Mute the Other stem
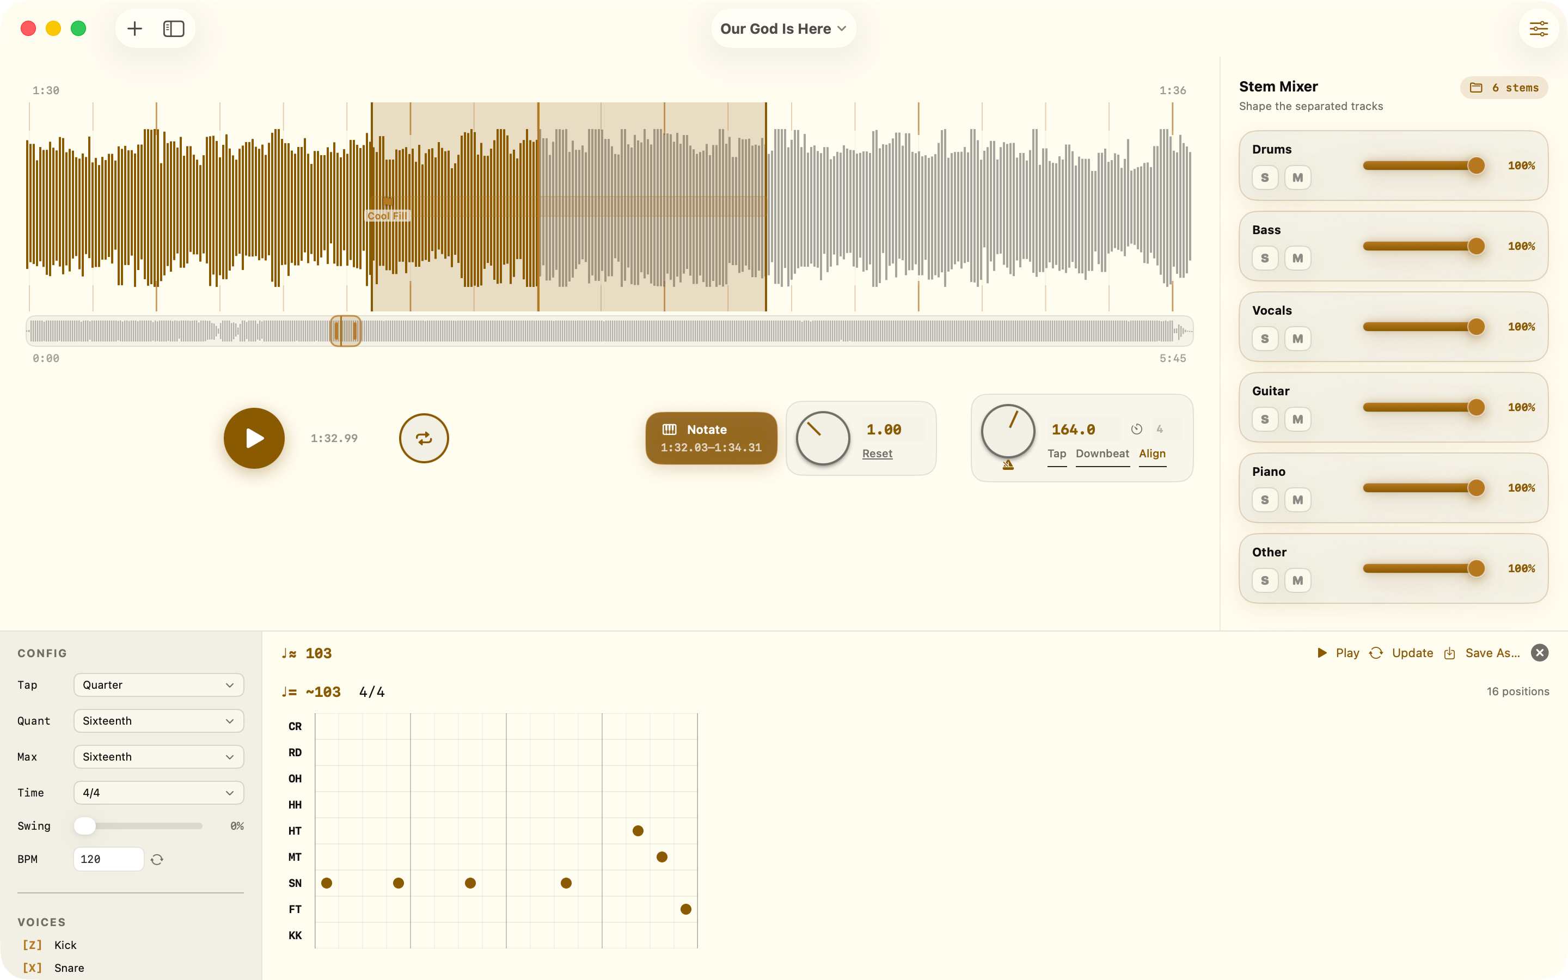The image size is (1568, 980). pyautogui.click(x=1297, y=580)
